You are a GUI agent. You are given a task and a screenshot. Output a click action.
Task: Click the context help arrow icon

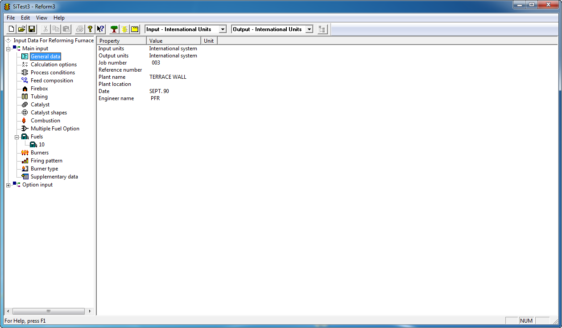click(100, 29)
